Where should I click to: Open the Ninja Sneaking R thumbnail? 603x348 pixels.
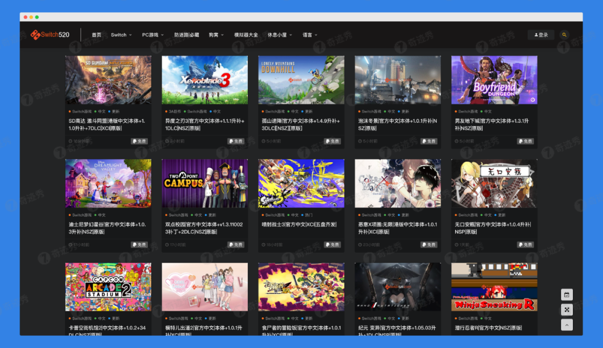[x=494, y=287]
